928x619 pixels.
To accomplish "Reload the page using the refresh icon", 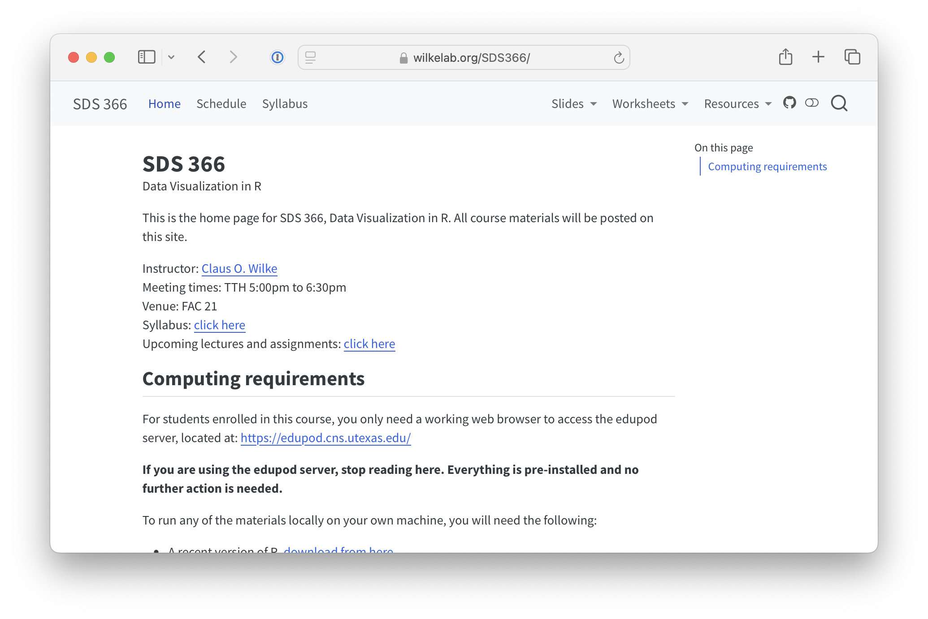I will [x=619, y=58].
